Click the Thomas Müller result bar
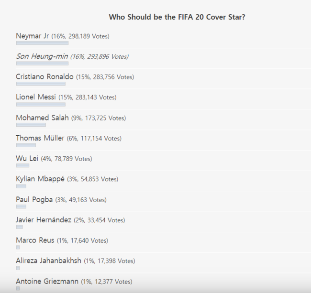 click(x=26, y=145)
